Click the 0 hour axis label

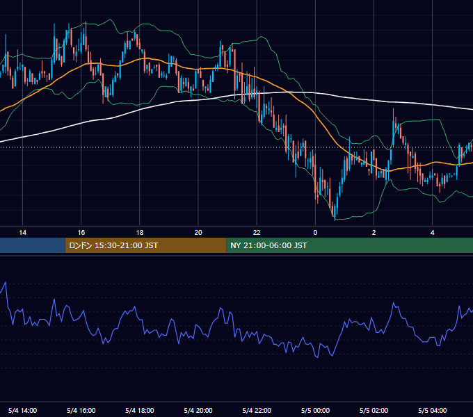315,233
